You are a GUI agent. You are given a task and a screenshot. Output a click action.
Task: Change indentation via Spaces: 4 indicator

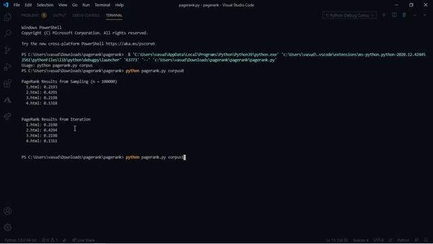361,240
